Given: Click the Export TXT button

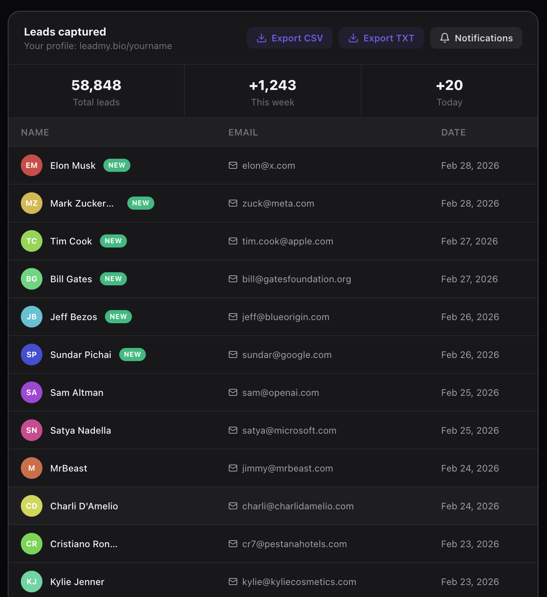Looking at the screenshot, I should [381, 38].
